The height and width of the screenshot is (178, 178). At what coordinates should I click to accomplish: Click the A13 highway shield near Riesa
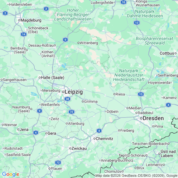tap(141, 94)
